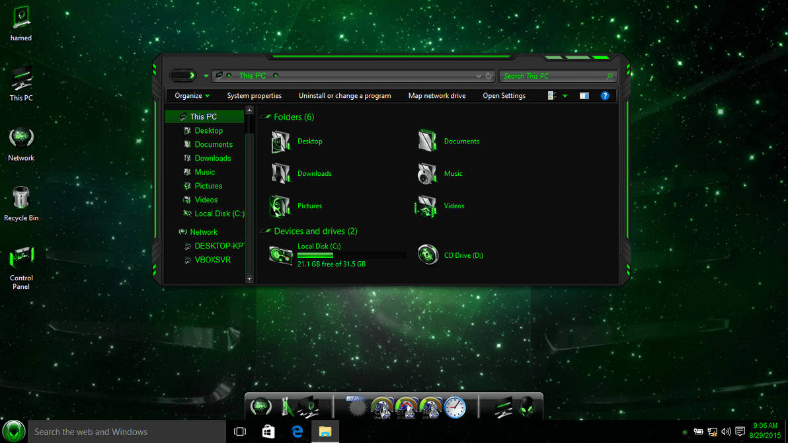Open the Music folder icon
Viewport: 788px width, 443px height.
point(428,173)
